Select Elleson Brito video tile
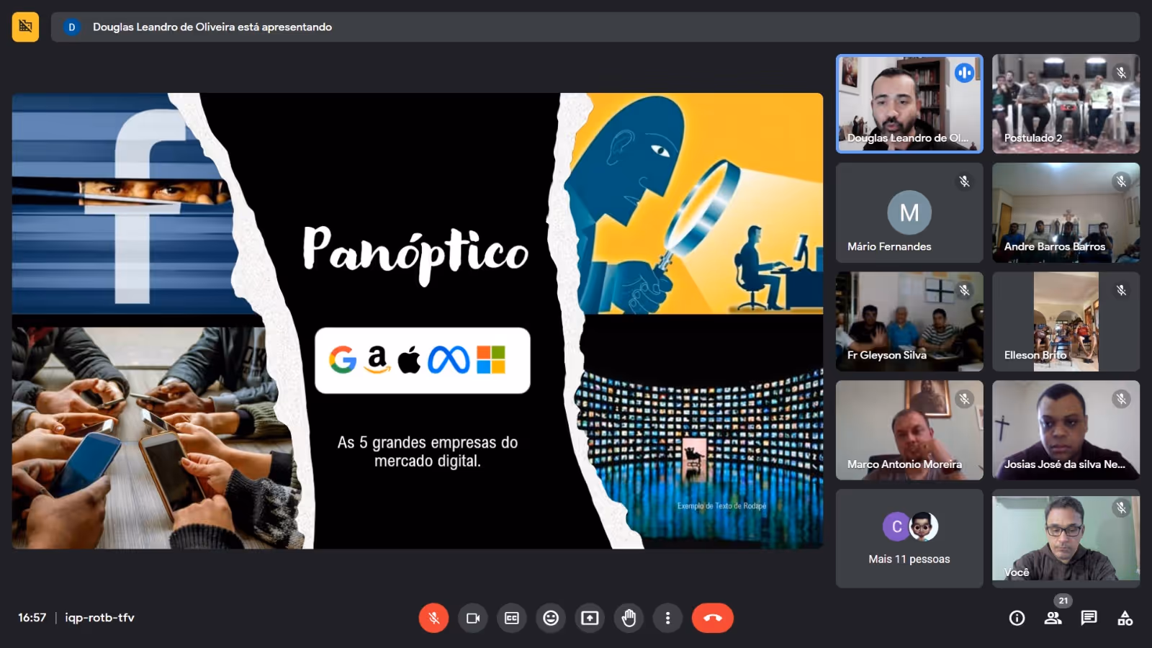 click(1066, 321)
